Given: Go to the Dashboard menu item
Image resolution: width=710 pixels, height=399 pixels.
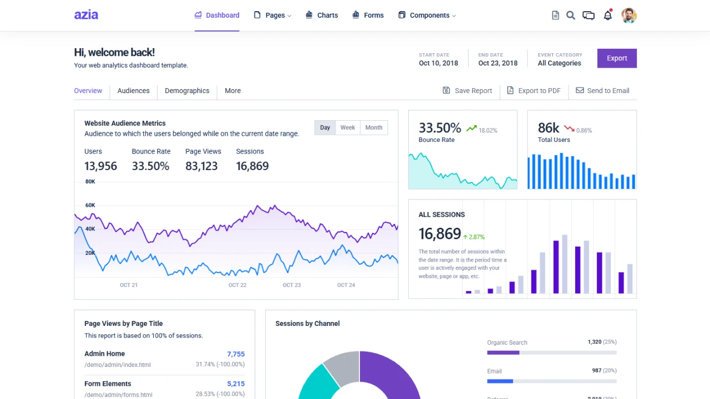Looking at the screenshot, I should click(x=217, y=15).
